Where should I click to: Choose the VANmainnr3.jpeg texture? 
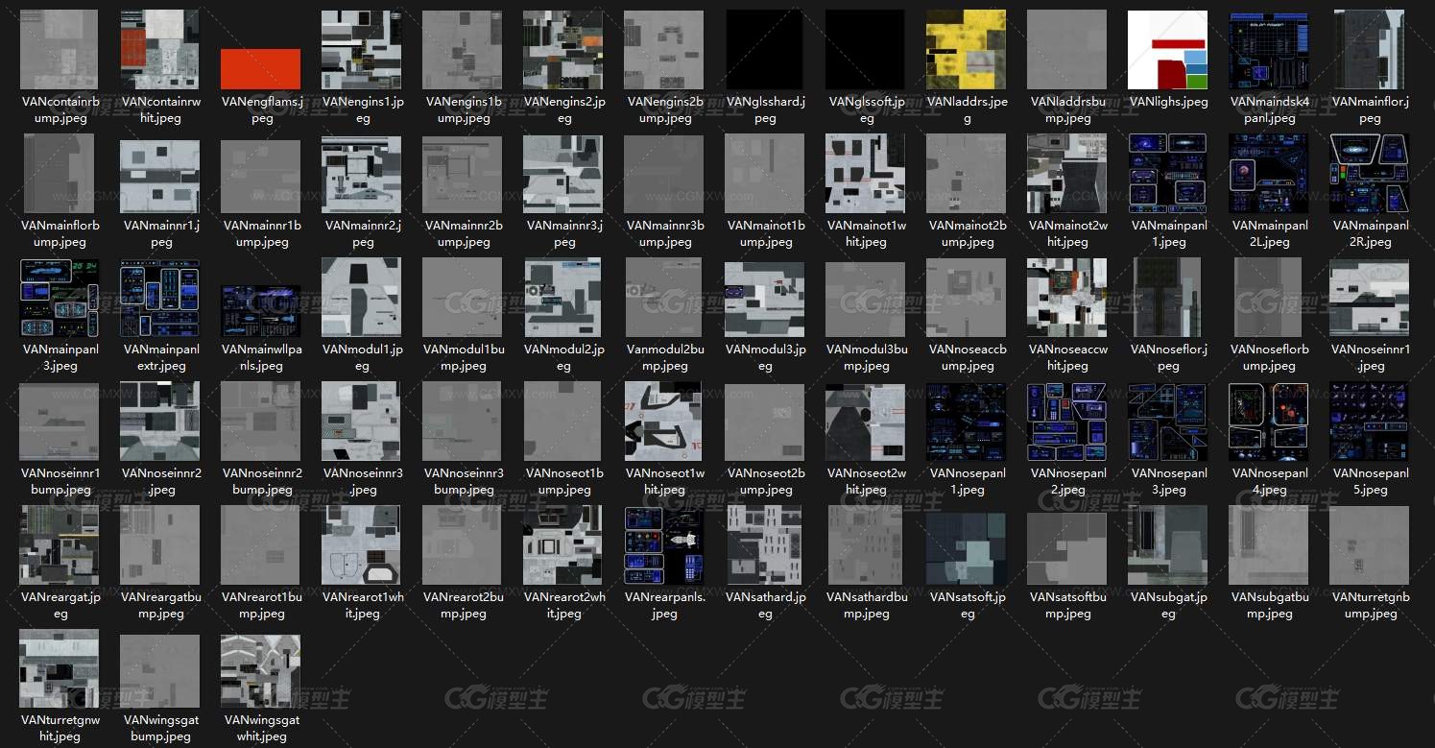(563, 174)
